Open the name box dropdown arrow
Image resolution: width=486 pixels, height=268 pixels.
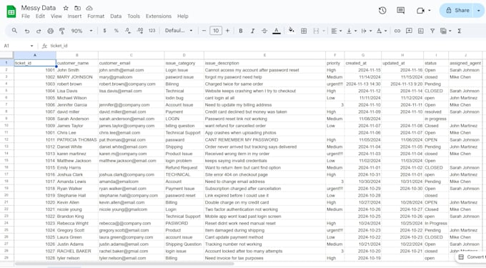tap(31, 46)
